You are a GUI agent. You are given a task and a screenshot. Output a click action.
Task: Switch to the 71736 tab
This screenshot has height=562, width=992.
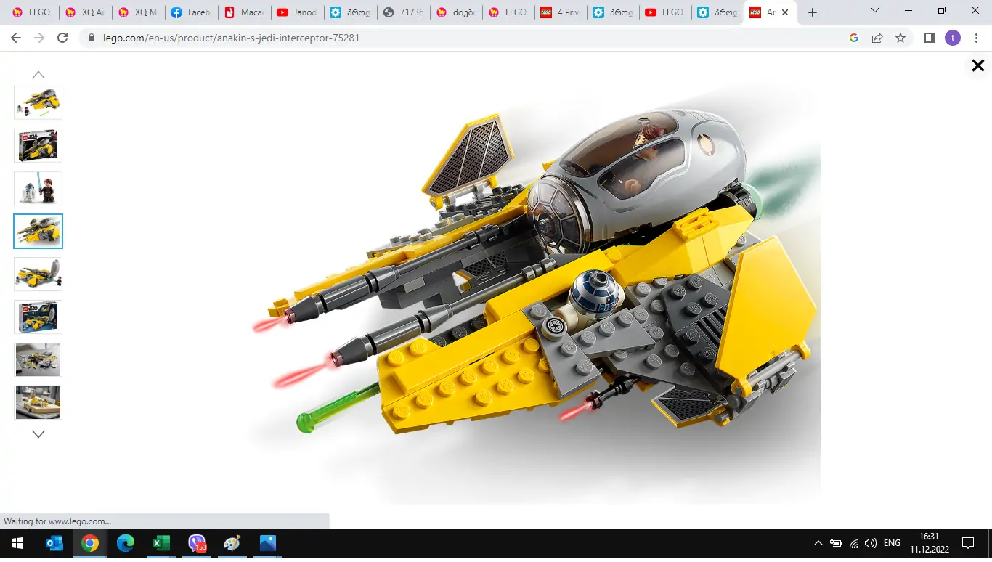click(403, 12)
